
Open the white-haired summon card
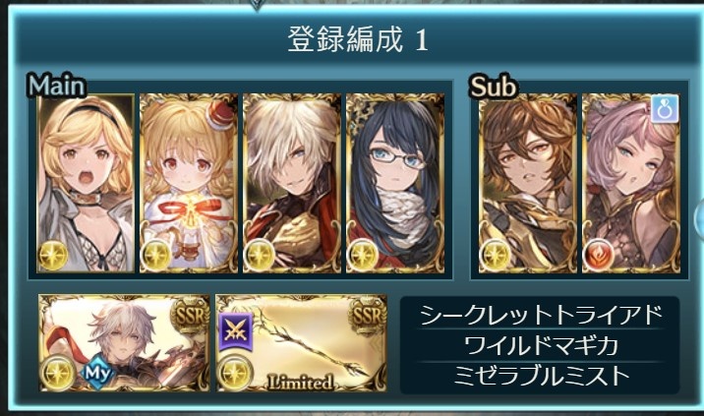124,343
